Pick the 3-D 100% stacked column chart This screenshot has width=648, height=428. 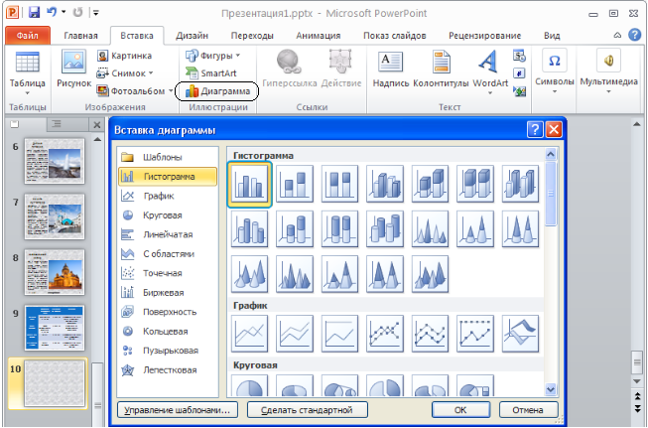click(475, 184)
